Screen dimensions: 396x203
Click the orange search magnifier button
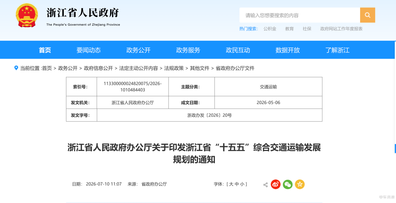pyautogui.click(x=367, y=15)
